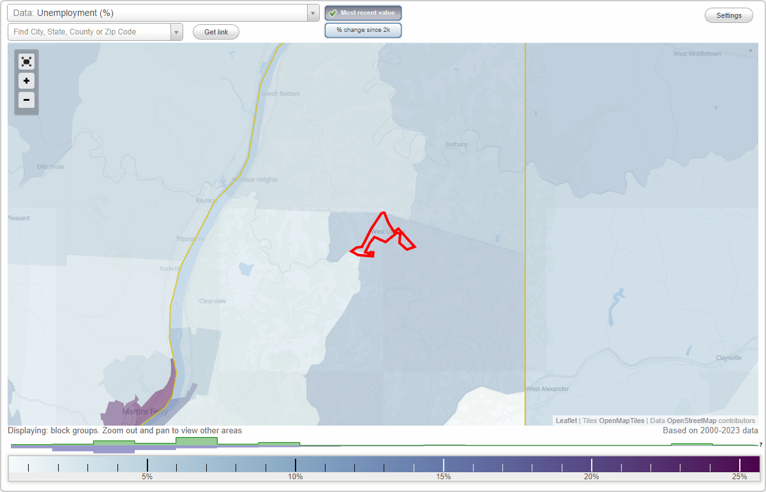The height and width of the screenshot is (492, 766).
Task: Zoom in with the plus button
Action: [26, 81]
